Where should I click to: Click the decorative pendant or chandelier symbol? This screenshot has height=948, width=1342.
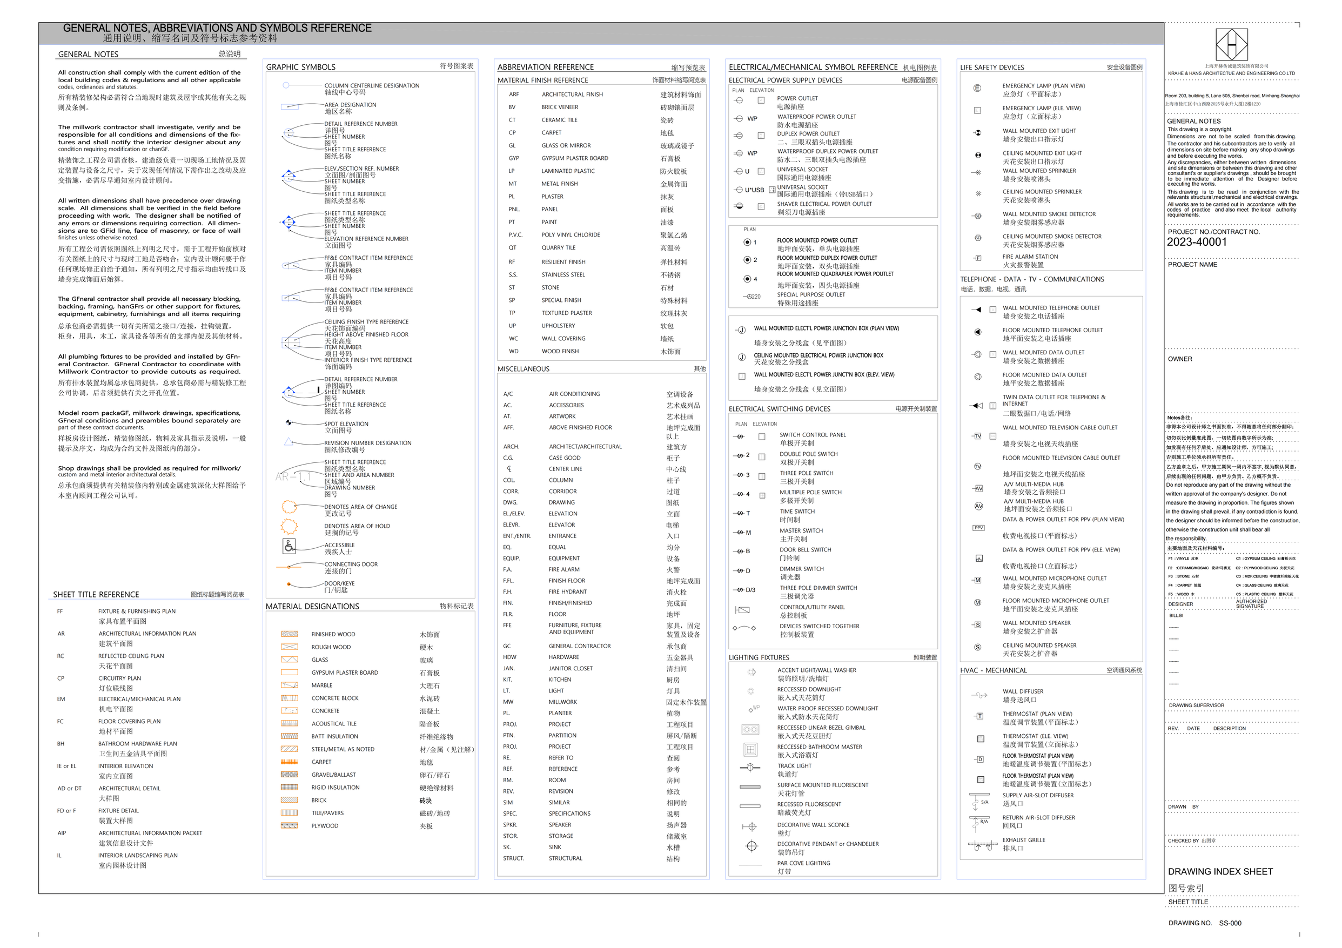751,846
